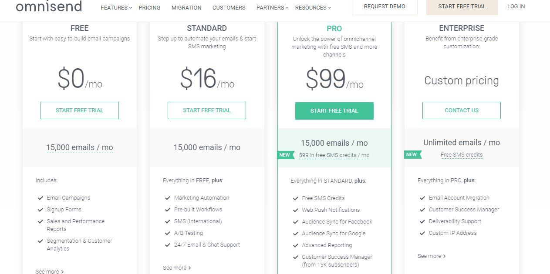The height and width of the screenshot is (274, 550).
Task: Expand See more in the ENTERPRISE plan
Action: click(x=432, y=256)
